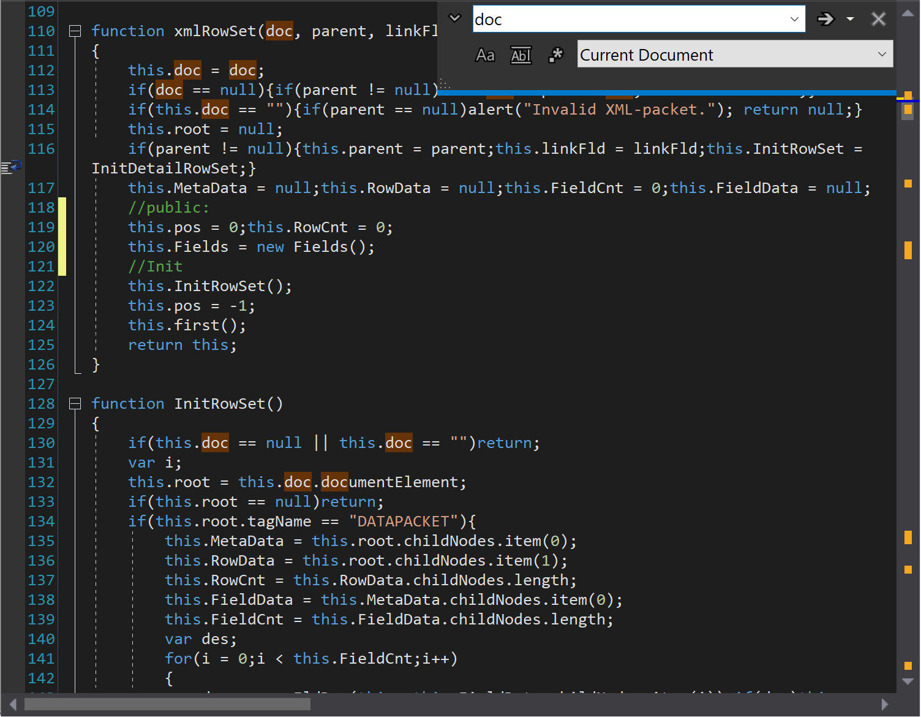Viewport: 921px width, 717px height.
Task: Close the find panel
Action: point(879,19)
